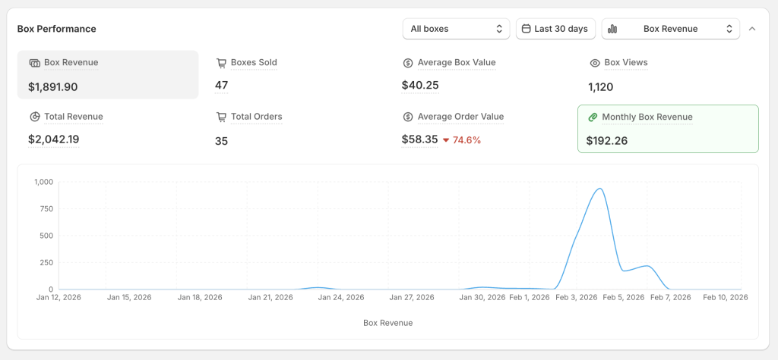Image resolution: width=778 pixels, height=360 pixels.
Task: Click the Total Revenue pie chart icon
Action: coord(34,117)
